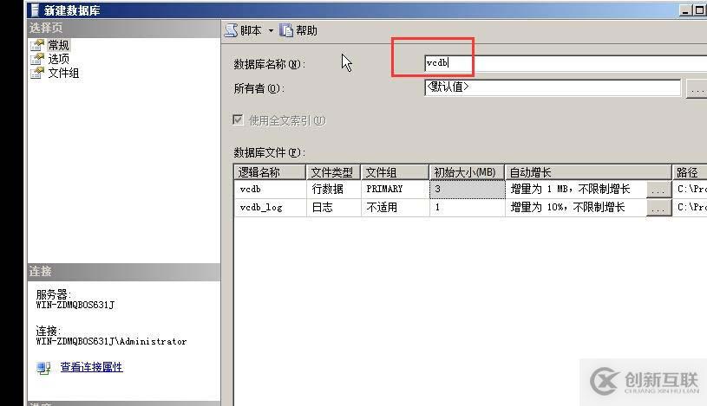Viewport: 707px width, 406px height.
Task: Click the 选项 page icon
Action: [x=37, y=59]
